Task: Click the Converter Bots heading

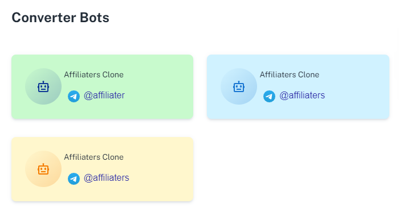Action: tap(60, 18)
